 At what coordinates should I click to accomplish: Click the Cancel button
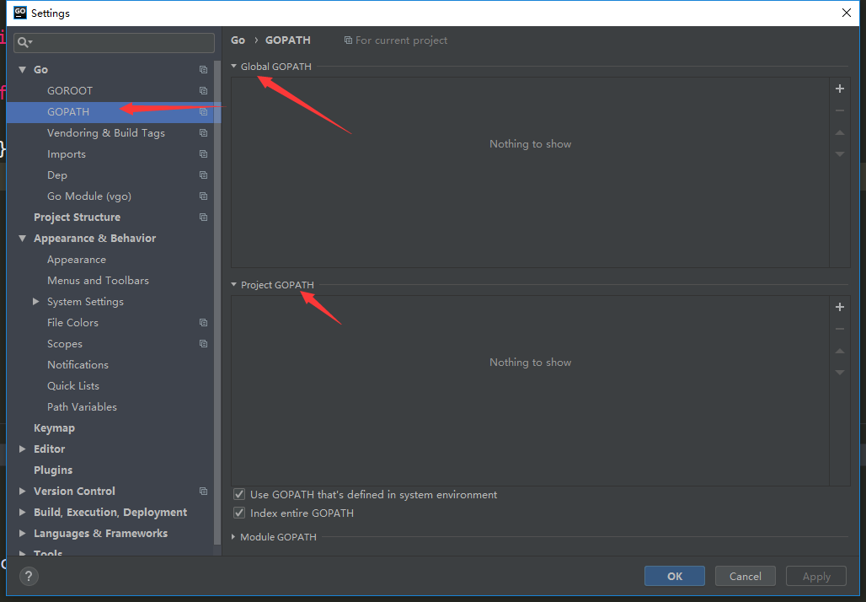click(745, 576)
